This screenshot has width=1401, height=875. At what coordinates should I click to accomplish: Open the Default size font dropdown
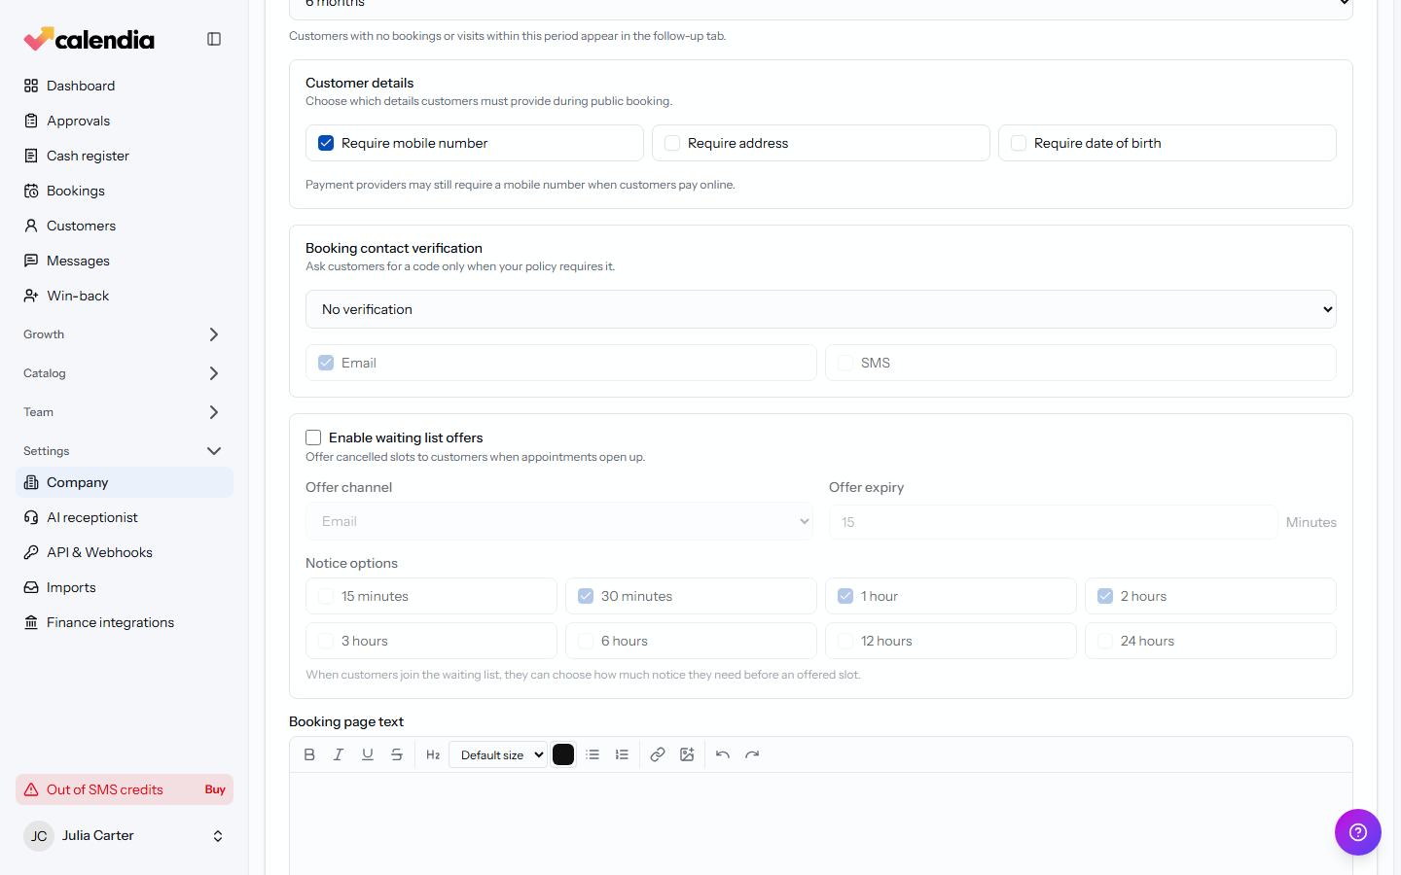point(498,754)
